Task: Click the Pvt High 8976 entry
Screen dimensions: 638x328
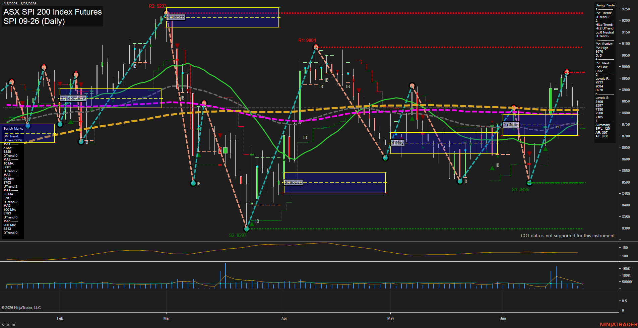Action: click(602, 50)
